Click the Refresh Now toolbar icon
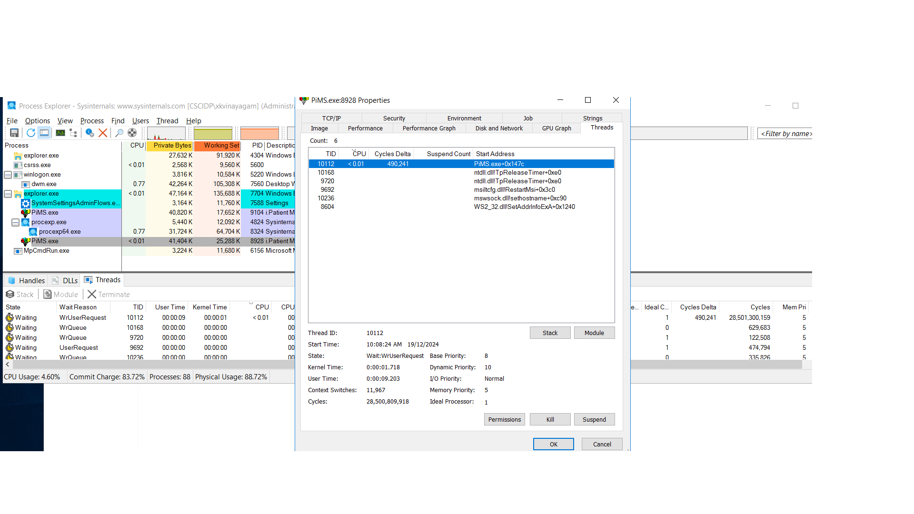 click(x=31, y=133)
